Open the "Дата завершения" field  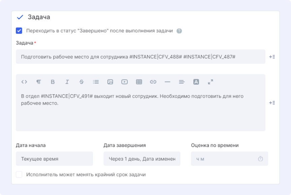pos(142,159)
